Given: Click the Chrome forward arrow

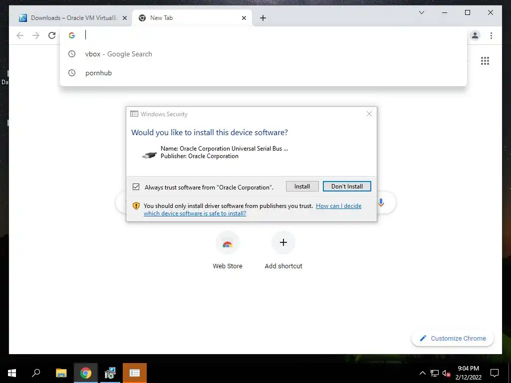Looking at the screenshot, I should (x=36, y=35).
